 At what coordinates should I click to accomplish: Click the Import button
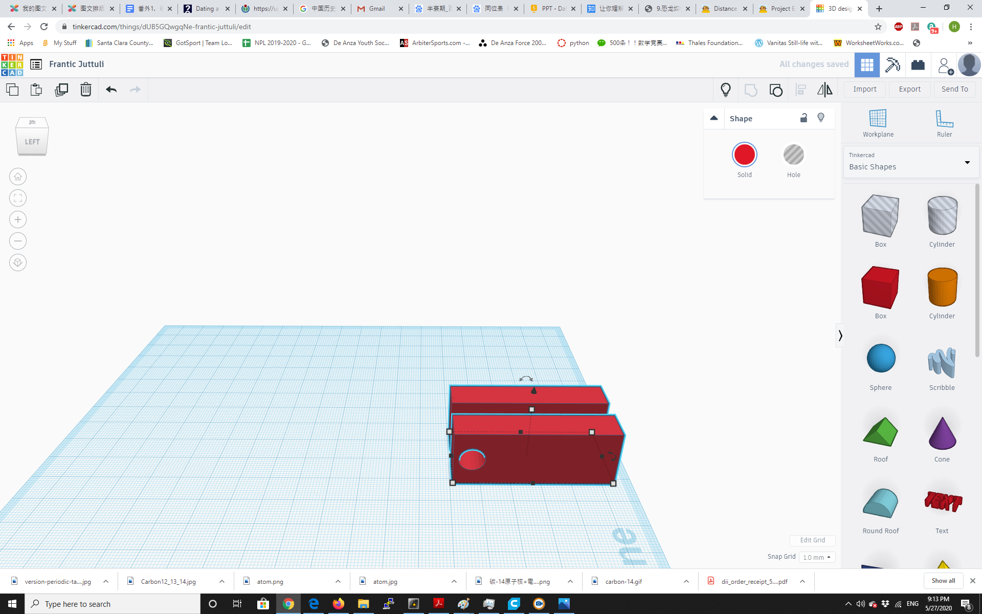click(x=865, y=89)
